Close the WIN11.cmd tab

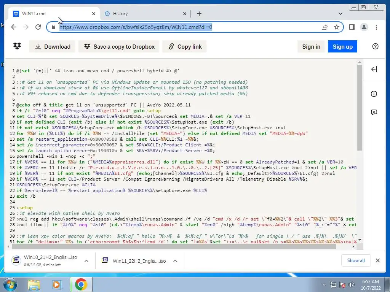pyautogui.click(x=94, y=14)
